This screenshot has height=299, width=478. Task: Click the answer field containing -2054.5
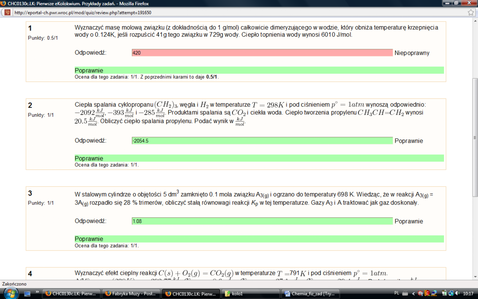[262, 141]
